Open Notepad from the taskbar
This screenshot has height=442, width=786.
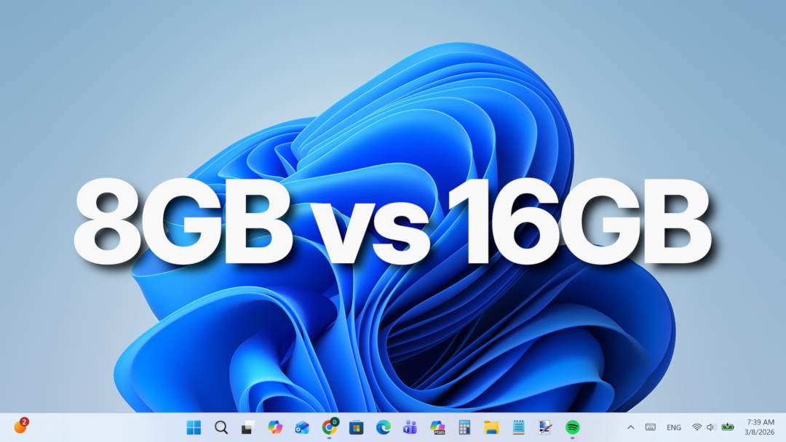click(x=518, y=427)
